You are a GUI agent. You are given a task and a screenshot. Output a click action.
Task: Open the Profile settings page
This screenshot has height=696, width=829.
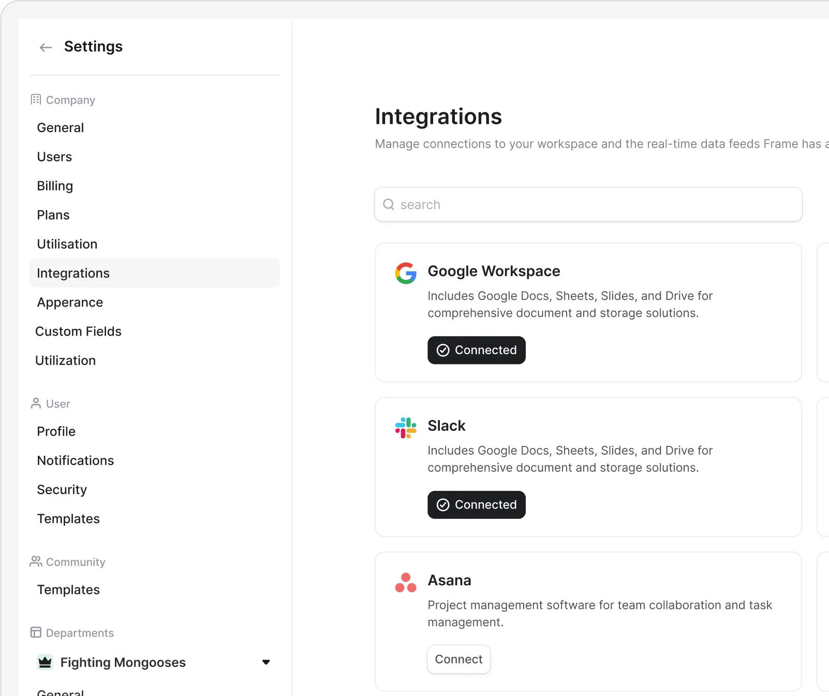(56, 431)
